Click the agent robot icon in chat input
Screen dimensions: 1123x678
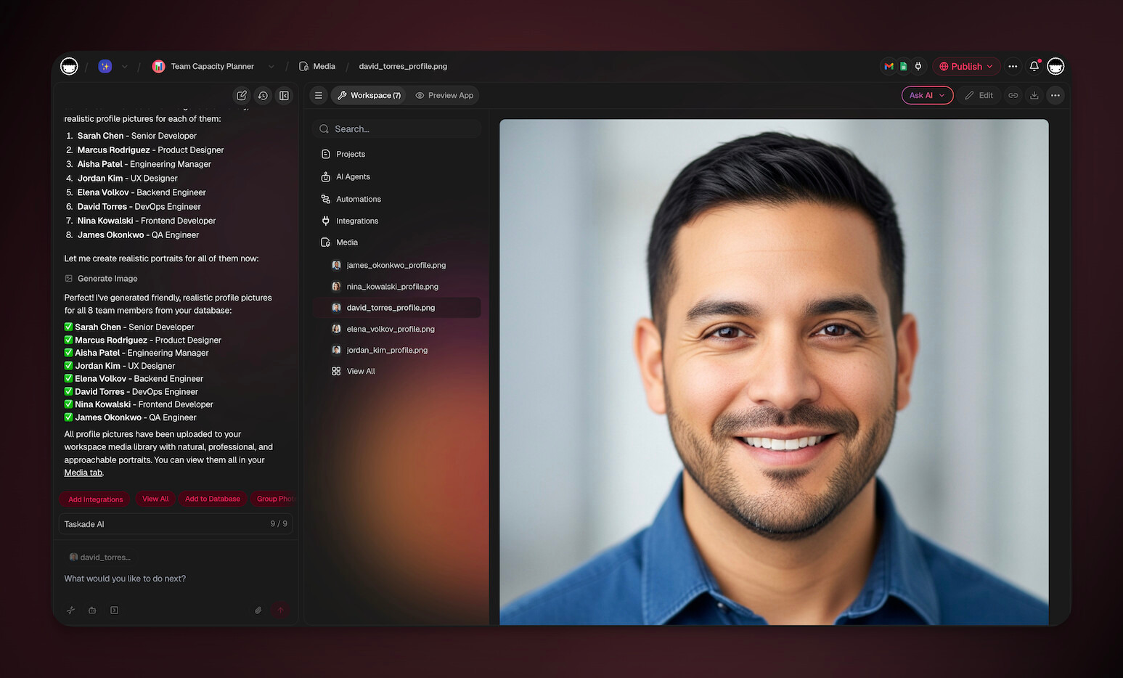coord(92,610)
